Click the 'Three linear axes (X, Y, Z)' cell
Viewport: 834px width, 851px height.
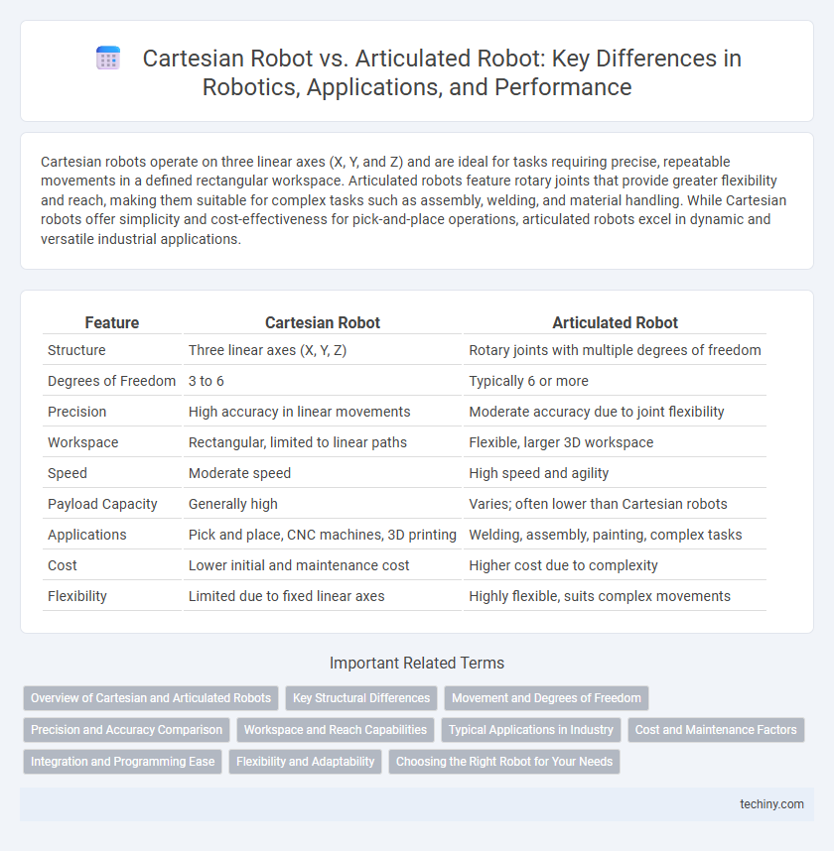click(267, 350)
